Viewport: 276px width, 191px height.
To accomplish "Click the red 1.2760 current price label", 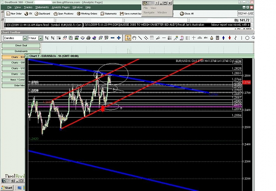I will 246,83.
